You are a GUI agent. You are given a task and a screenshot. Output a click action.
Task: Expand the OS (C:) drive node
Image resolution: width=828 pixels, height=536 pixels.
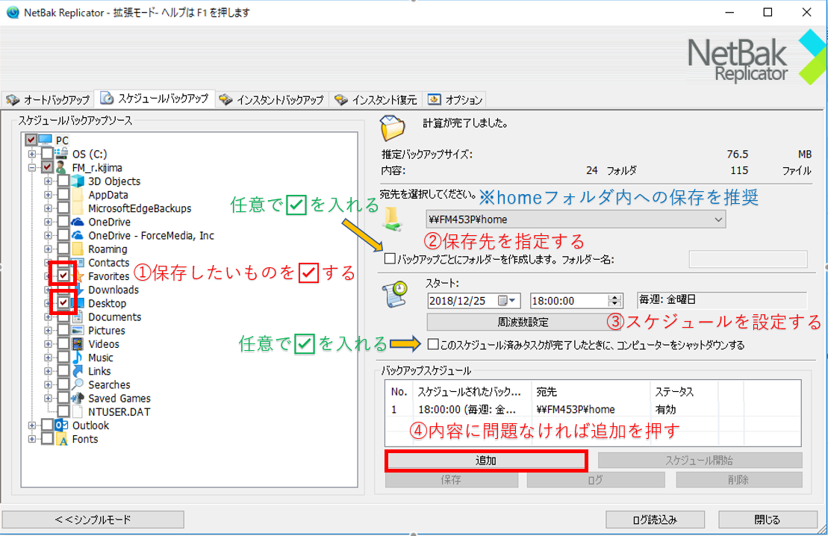[32, 154]
